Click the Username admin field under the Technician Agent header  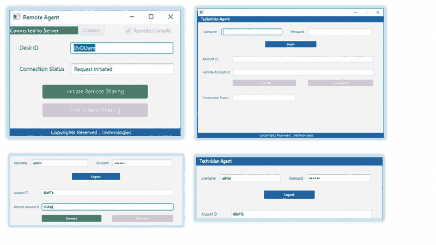(x=250, y=178)
